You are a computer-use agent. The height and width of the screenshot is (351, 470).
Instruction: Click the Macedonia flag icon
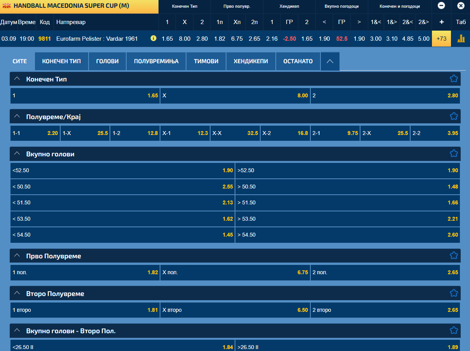tap(7, 6)
